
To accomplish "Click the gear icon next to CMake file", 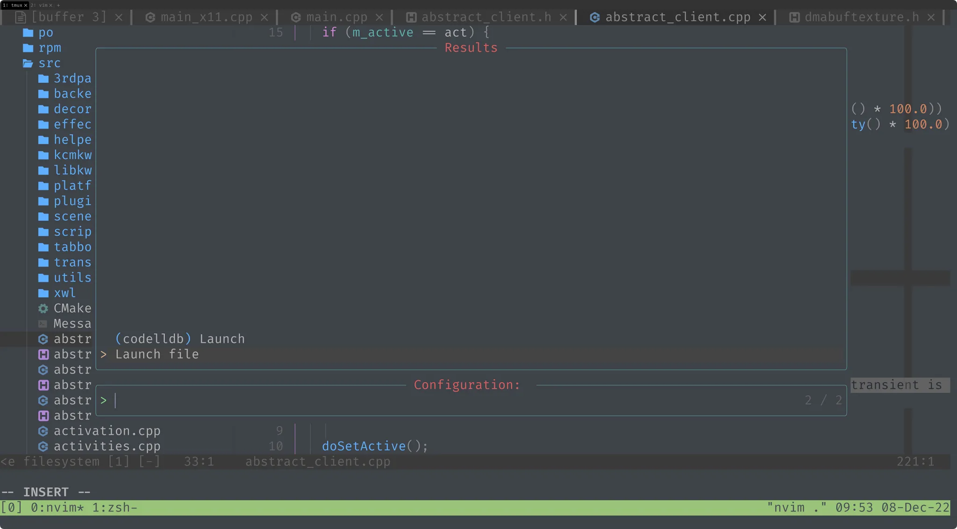I will pyautogui.click(x=43, y=308).
